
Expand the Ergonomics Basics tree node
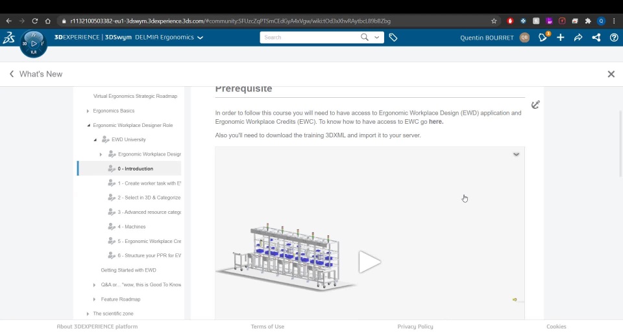point(88,111)
